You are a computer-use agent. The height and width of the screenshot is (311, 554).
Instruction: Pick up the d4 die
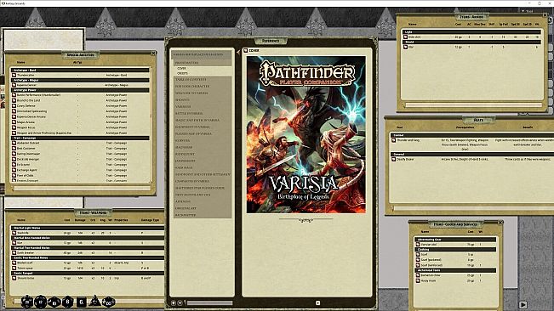[x=94, y=301]
